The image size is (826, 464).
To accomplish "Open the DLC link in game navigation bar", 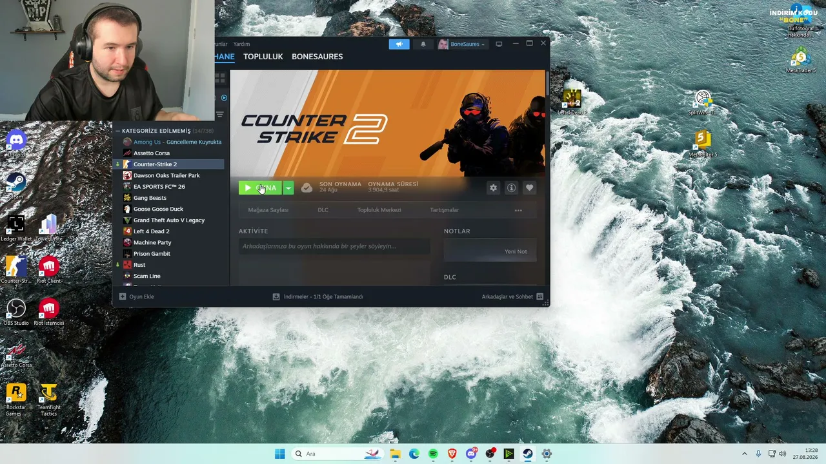I will coord(323,210).
